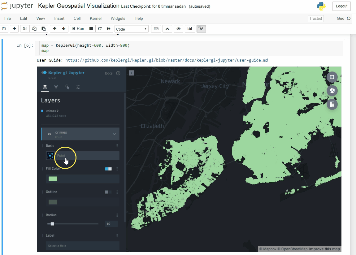Viewport: 356px width, 255px height.
Task: Turn off the Fill Color toggle
Action: pyautogui.click(x=108, y=169)
